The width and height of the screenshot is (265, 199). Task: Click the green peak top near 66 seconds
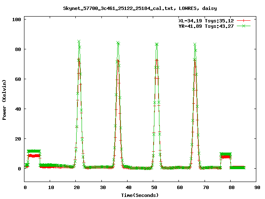pos(195,44)
